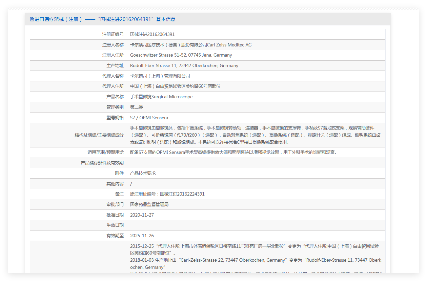Click the 其他内容 label
Image resolution: width=427 pixels, height=281 pixels.
[x=115, y=184]
